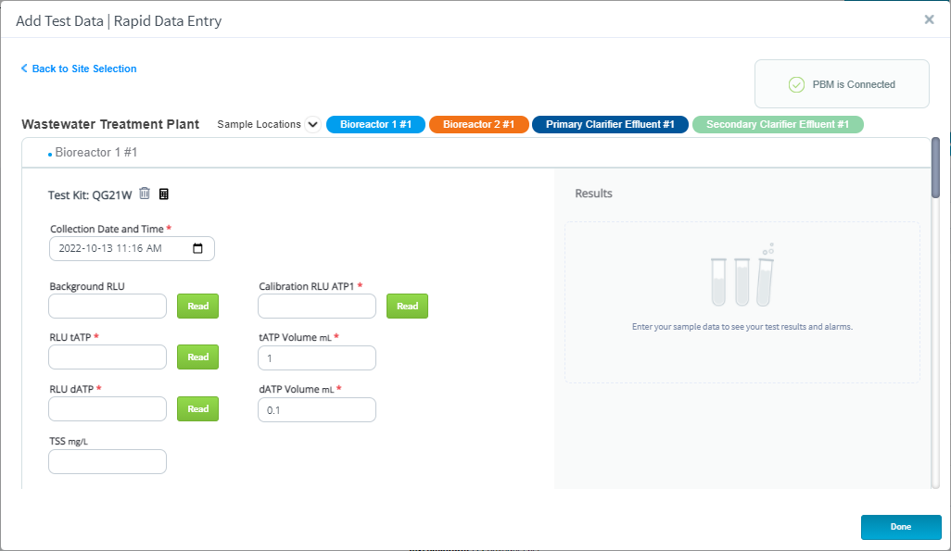Expand the Sample Locations dropdown
The width and height of the screenshot is (951, 551).
pyautogui.click(x=312, y=125)
